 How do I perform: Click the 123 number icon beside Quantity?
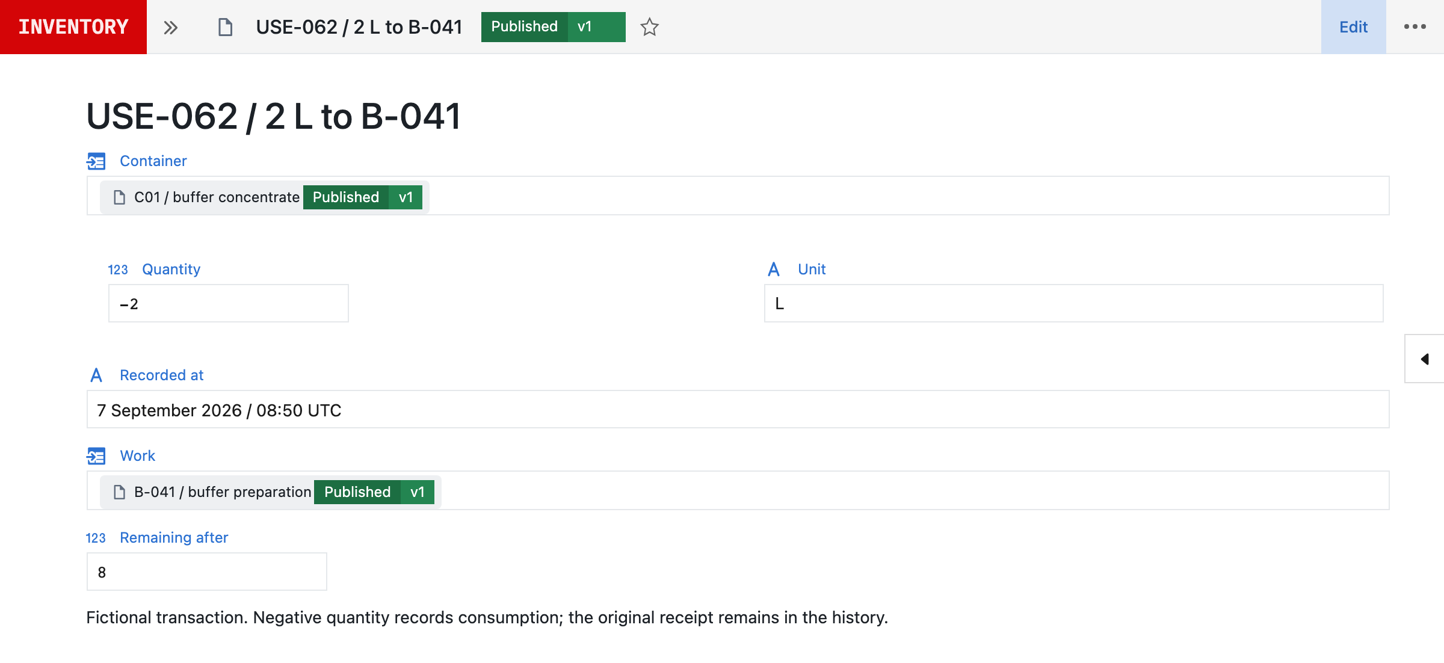pyautogui.click(x=118, y=270)
